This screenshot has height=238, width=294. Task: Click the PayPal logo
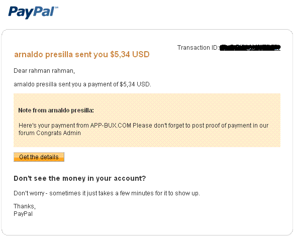[33, 13]
